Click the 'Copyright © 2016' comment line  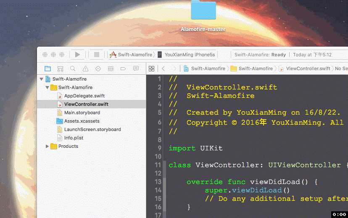[x=256, y=122]
